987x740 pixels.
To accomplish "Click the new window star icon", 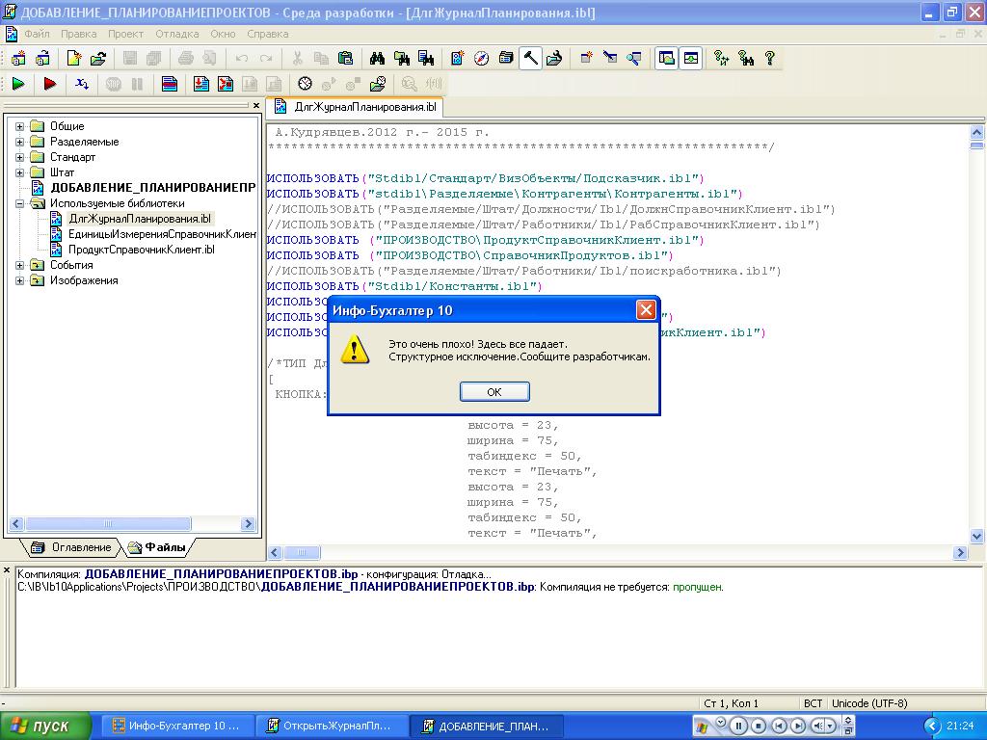I will coord(586,59).
